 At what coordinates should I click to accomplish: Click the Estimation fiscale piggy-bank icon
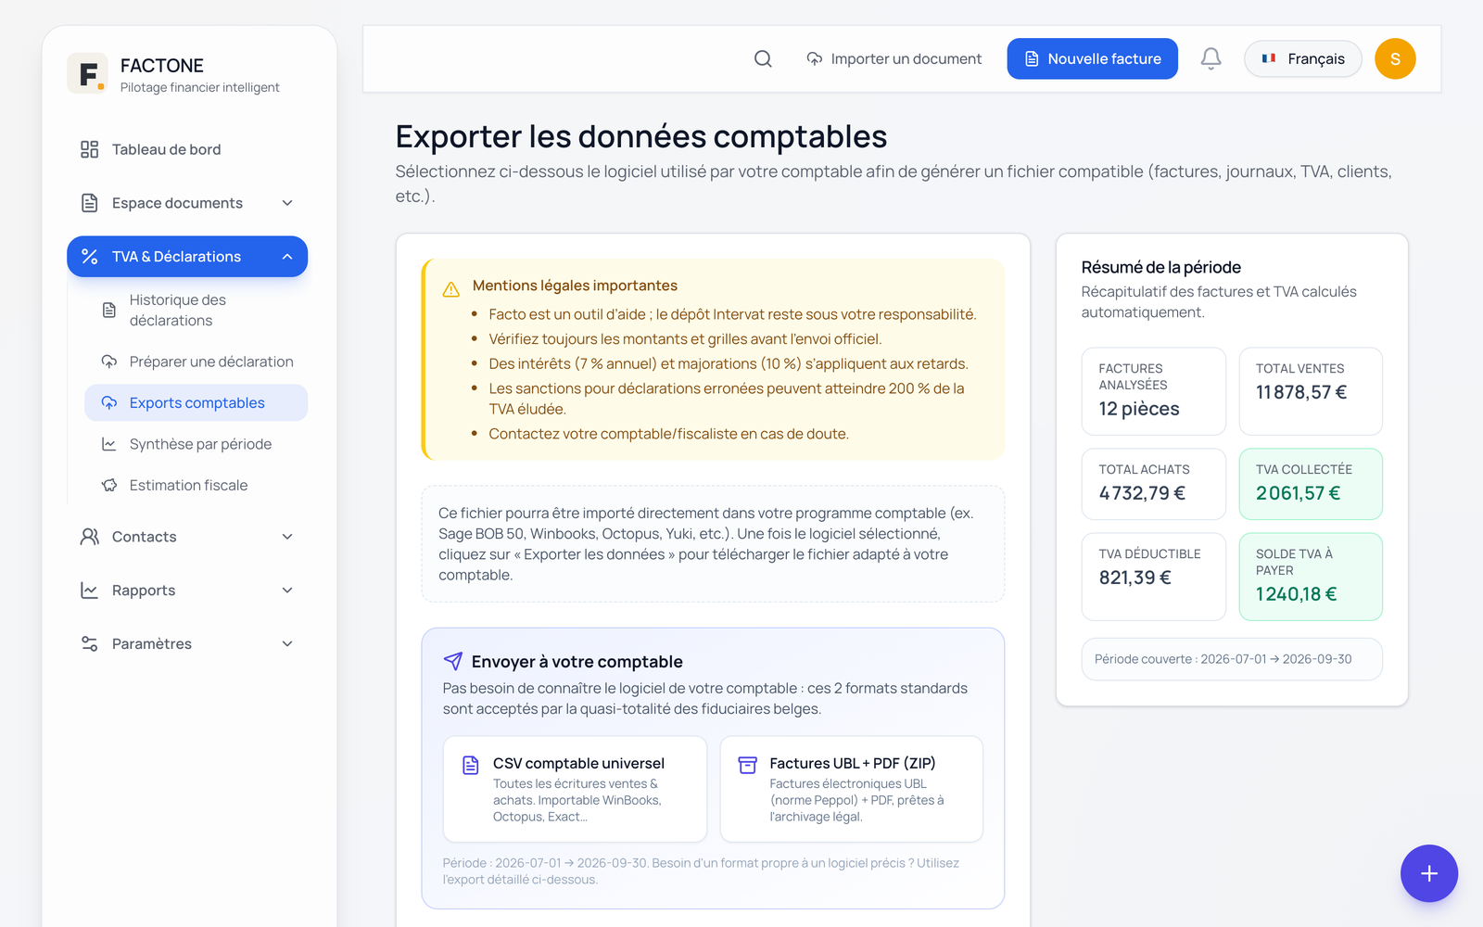109,485
